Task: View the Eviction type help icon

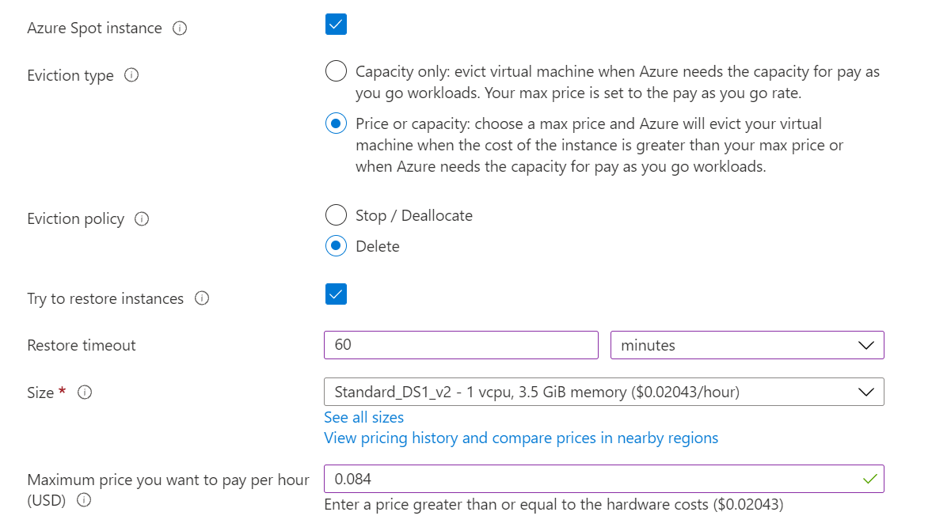Action: [x=133, y=74]
